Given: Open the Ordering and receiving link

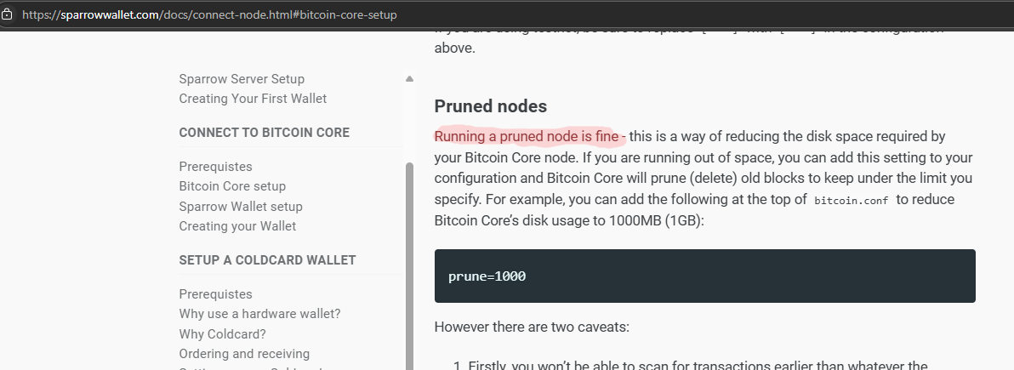Looking at the screenshot, I should tap(244, 354).
